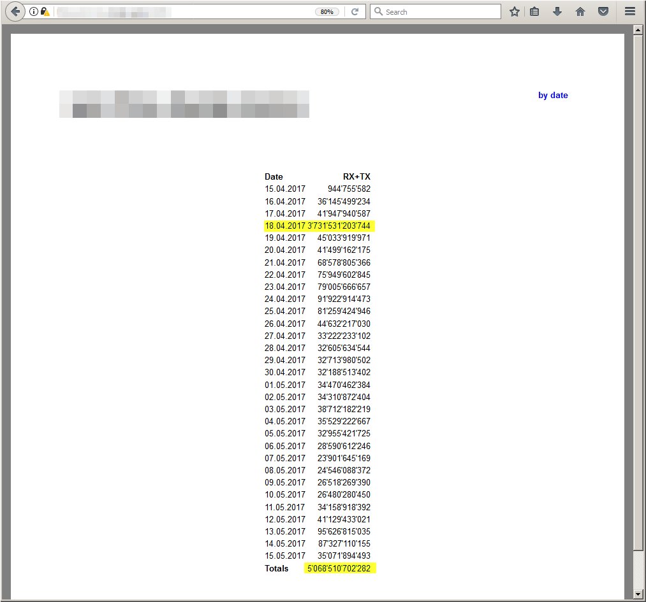The height and width of the screenshot is (602, 646).
Task: Open the Firefox hamburger menu
Action: 630,11
